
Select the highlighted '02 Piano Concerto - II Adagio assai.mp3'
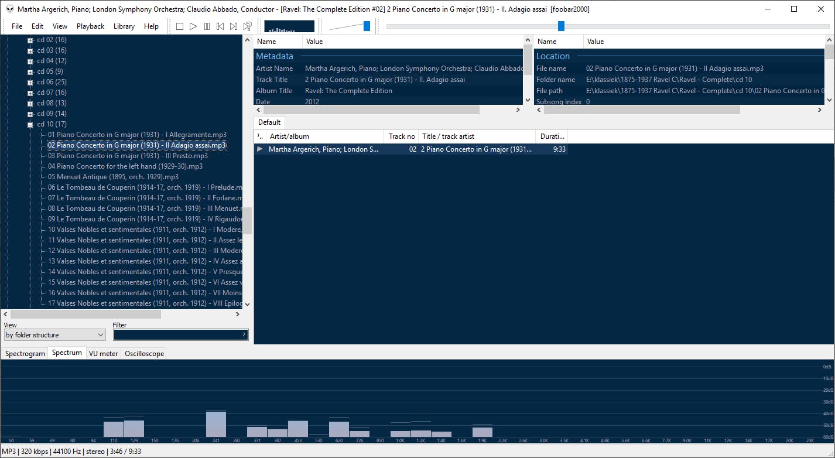tap(136, 145)
